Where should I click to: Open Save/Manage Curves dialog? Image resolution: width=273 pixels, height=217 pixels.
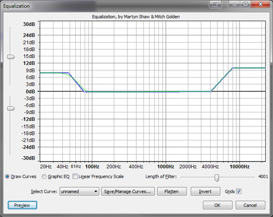tap(128, 191)
